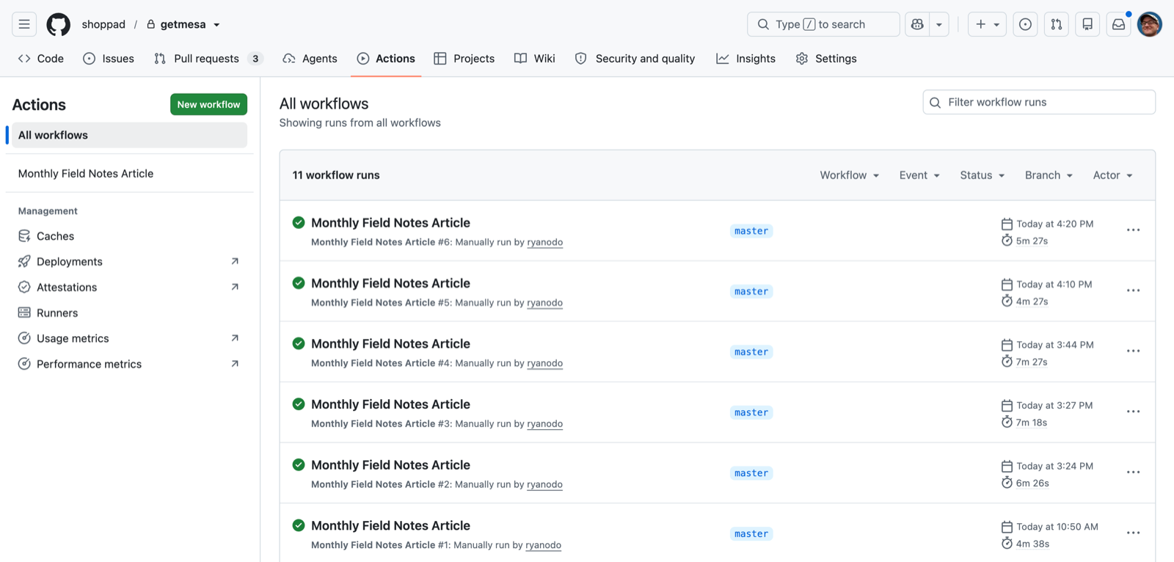Click ryanodo link on run #6
1174x562 pixels.
pyautogui.click(x=545, y=243)
